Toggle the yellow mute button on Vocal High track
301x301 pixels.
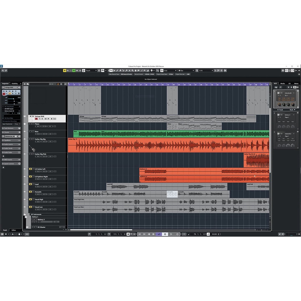[30, 200]
